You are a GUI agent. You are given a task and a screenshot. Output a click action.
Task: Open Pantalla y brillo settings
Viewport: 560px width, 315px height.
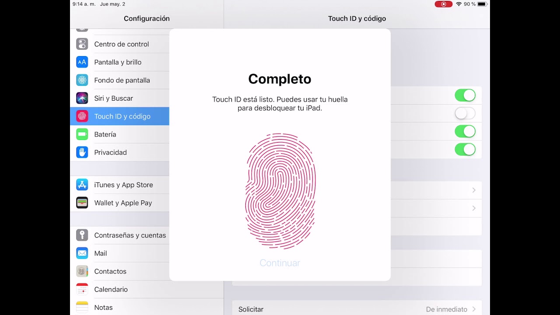tap(119, 62)
